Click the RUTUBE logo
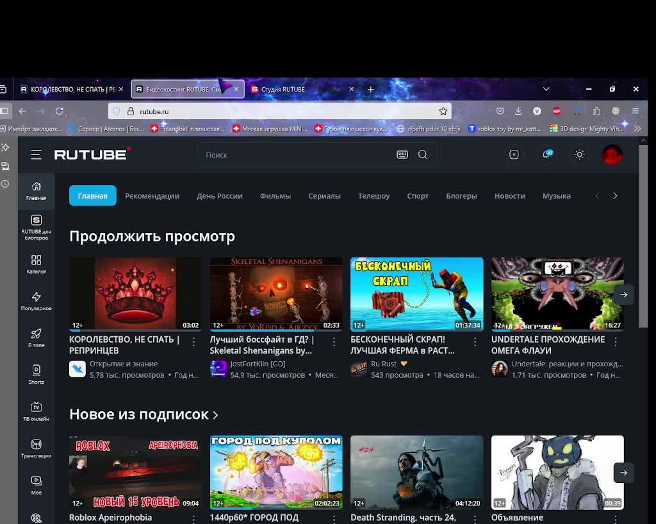 [x=92, y=154]
